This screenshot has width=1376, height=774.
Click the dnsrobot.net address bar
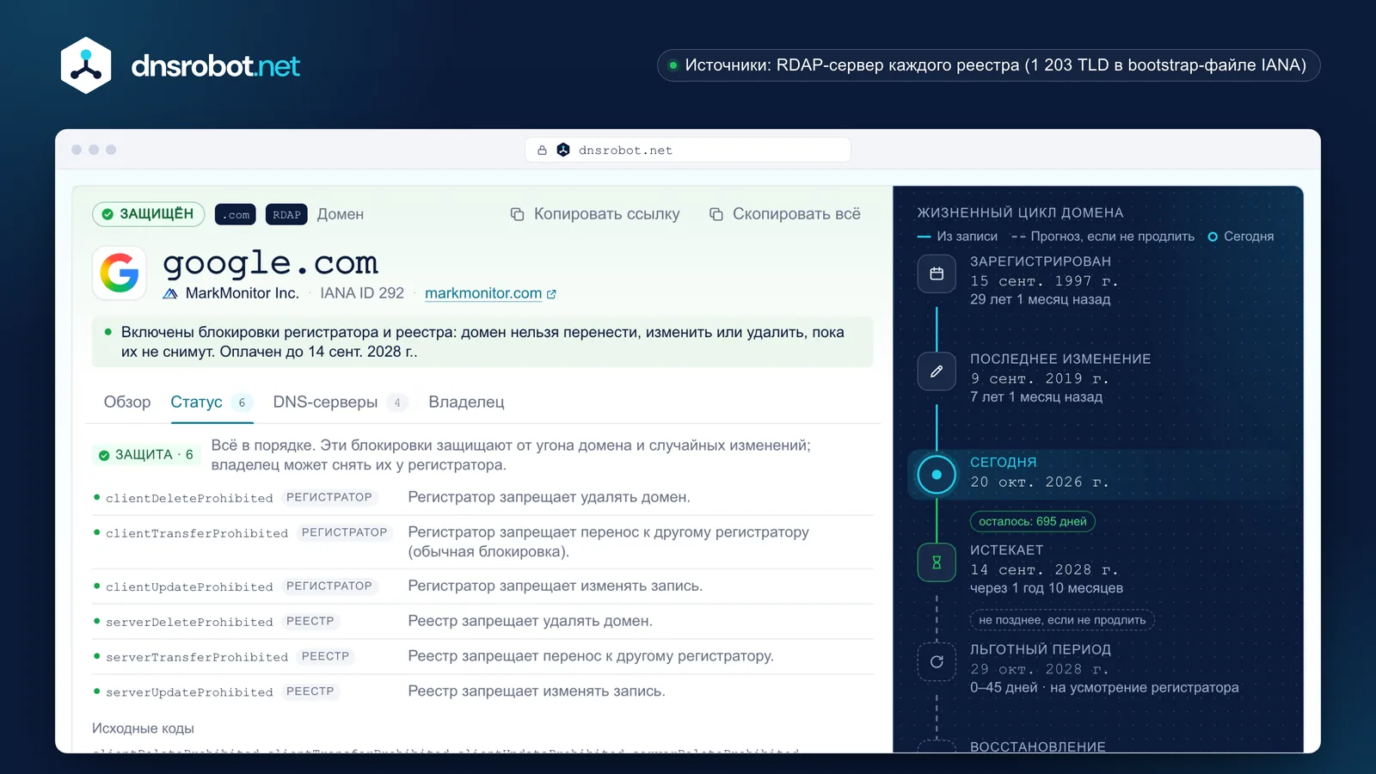(x=688, y=150)
